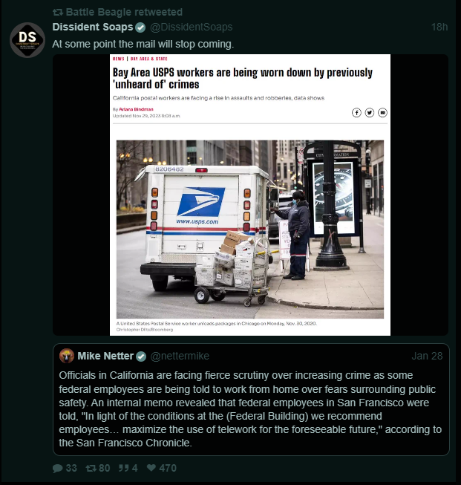Open the 18h tweet timestamp
Viewport: 461px width, 485px height.
(439, 27)
